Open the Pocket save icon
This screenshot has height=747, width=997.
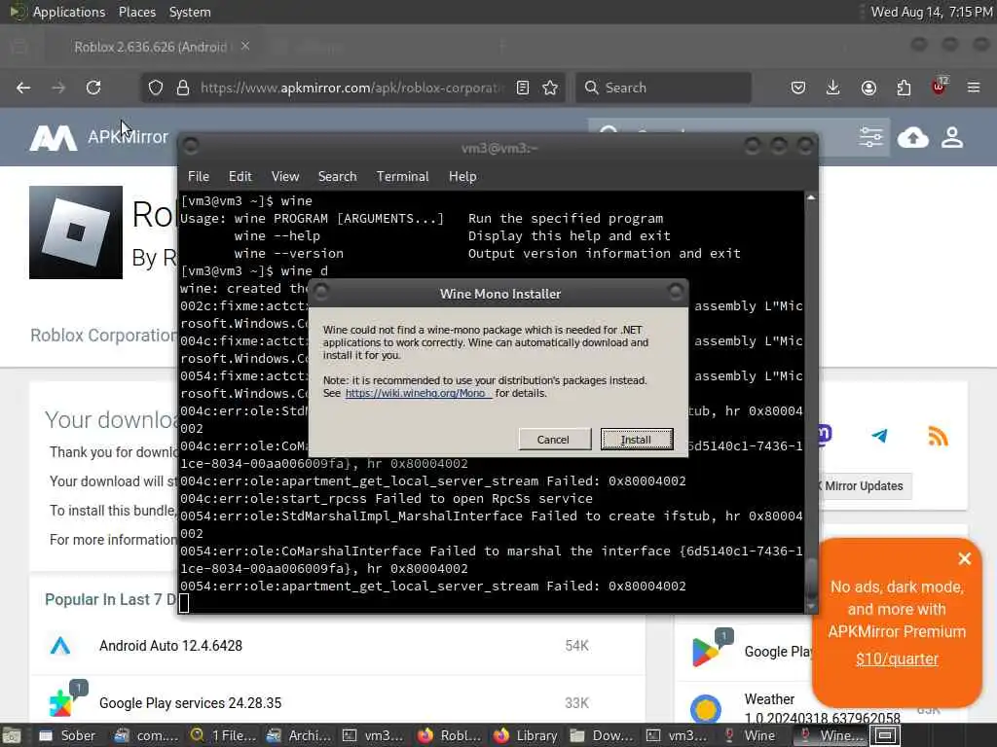798,88
